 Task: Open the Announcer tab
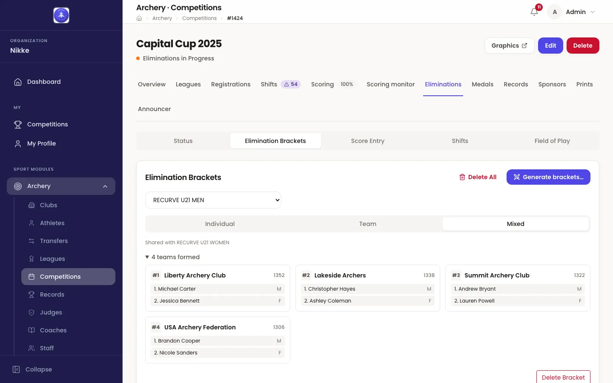click(155, 109)
